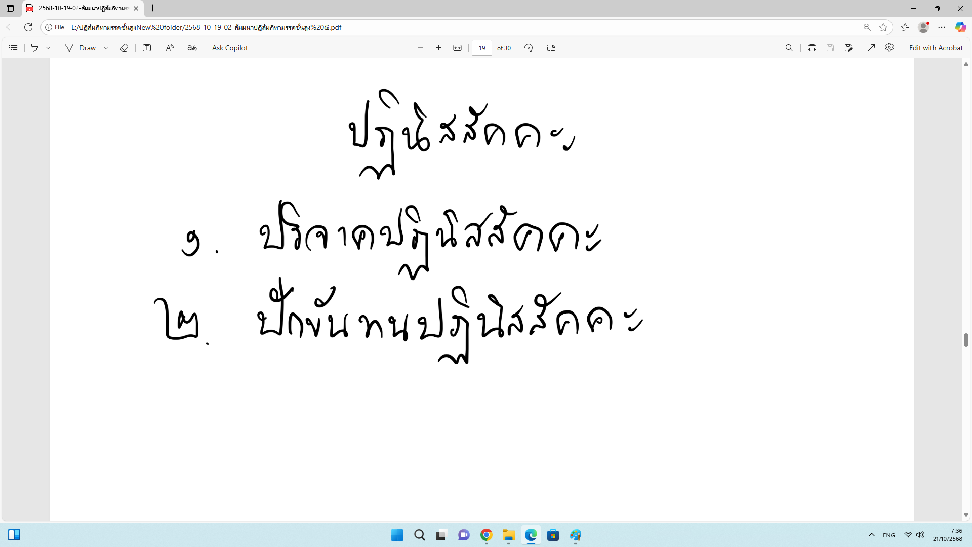Open the table of contents sidebar
This screenshot has height=547, width=972.
14,48
